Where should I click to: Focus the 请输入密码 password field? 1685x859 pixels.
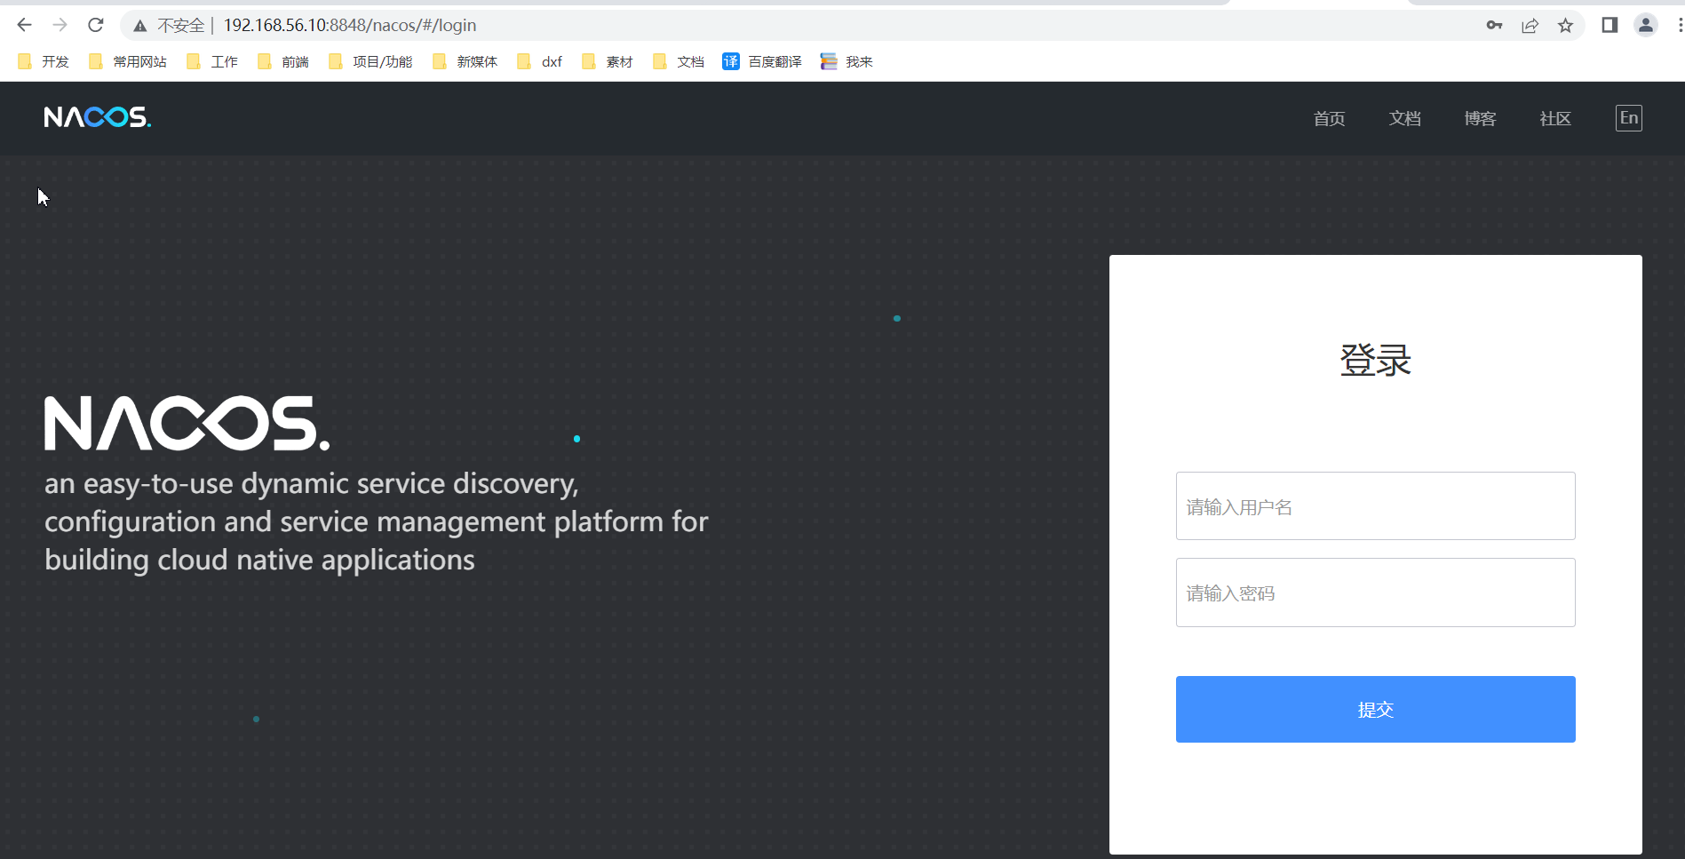[x=1375, y=593]
